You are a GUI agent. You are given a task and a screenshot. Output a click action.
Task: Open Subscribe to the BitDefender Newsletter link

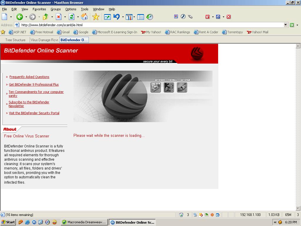pyautogui.click(x=29, y=104)
